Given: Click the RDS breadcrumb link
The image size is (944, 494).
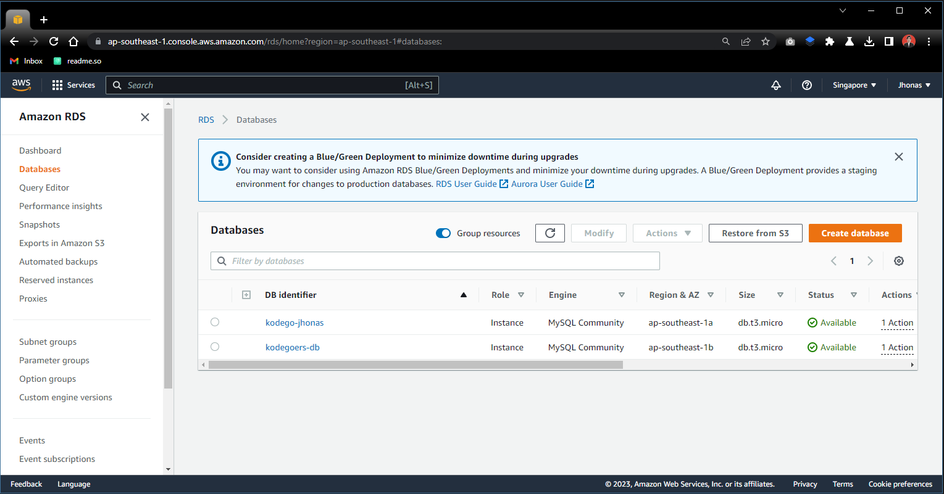Looking at the screenshot, I should pyautogui.click(x=206, y=120).
